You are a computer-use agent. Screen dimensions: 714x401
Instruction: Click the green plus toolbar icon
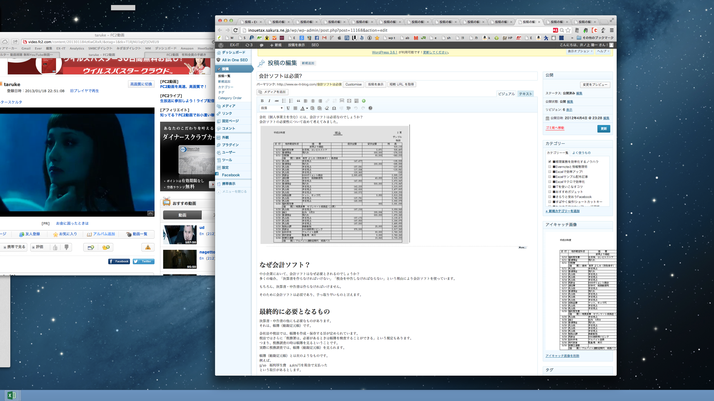click(363, 101)
